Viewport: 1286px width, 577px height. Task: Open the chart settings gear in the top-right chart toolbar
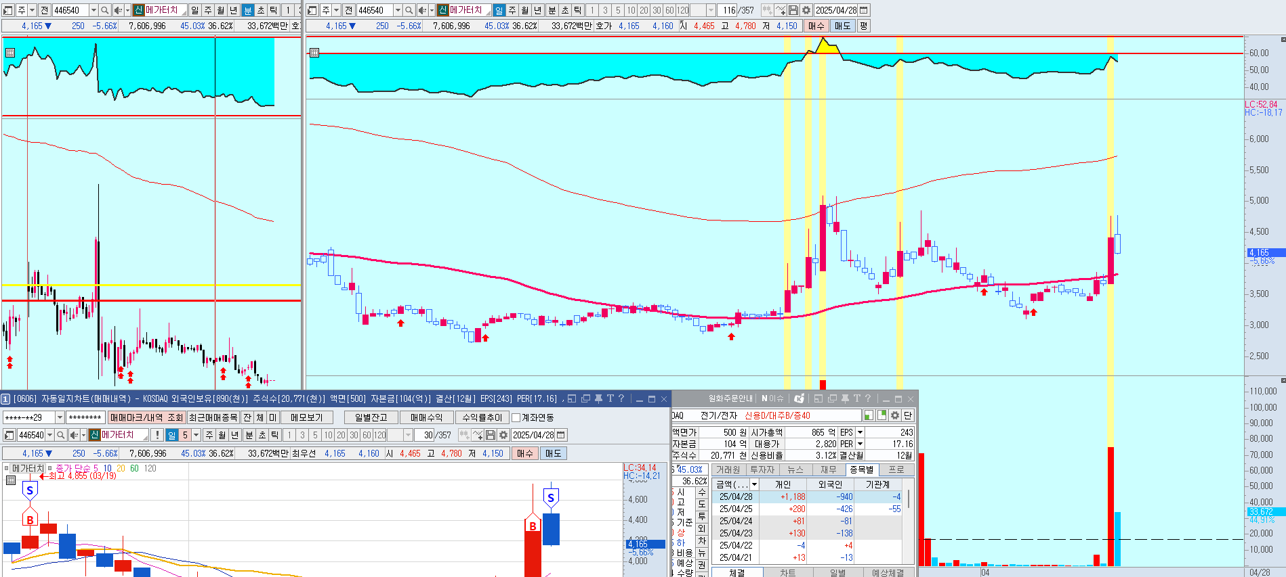click(x=806, y=10)
